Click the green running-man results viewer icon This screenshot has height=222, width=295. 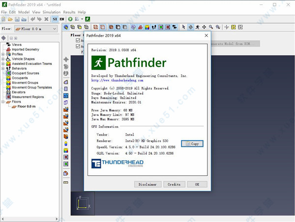[x=88, y=19]
